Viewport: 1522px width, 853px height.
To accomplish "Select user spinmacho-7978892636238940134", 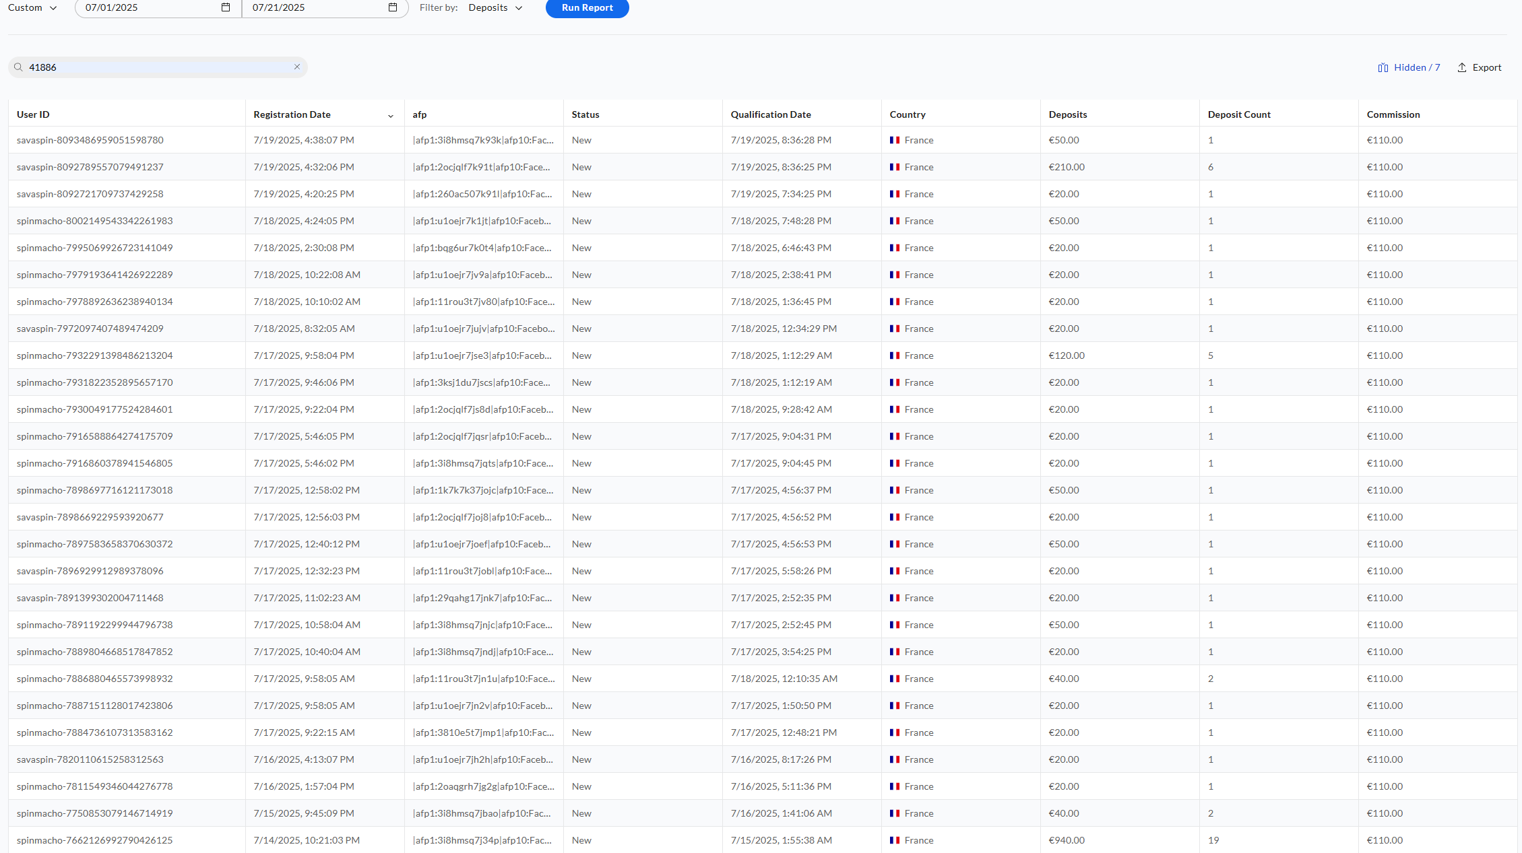I will 95,302.
